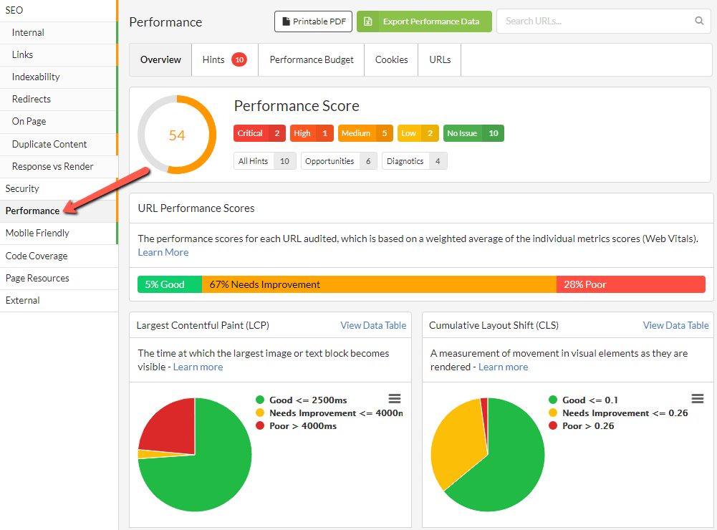Image resolution: width=717 pixels, height=530 pixels.
Task: Switch to the Cookies tab
Action: [x=391, y=60]
